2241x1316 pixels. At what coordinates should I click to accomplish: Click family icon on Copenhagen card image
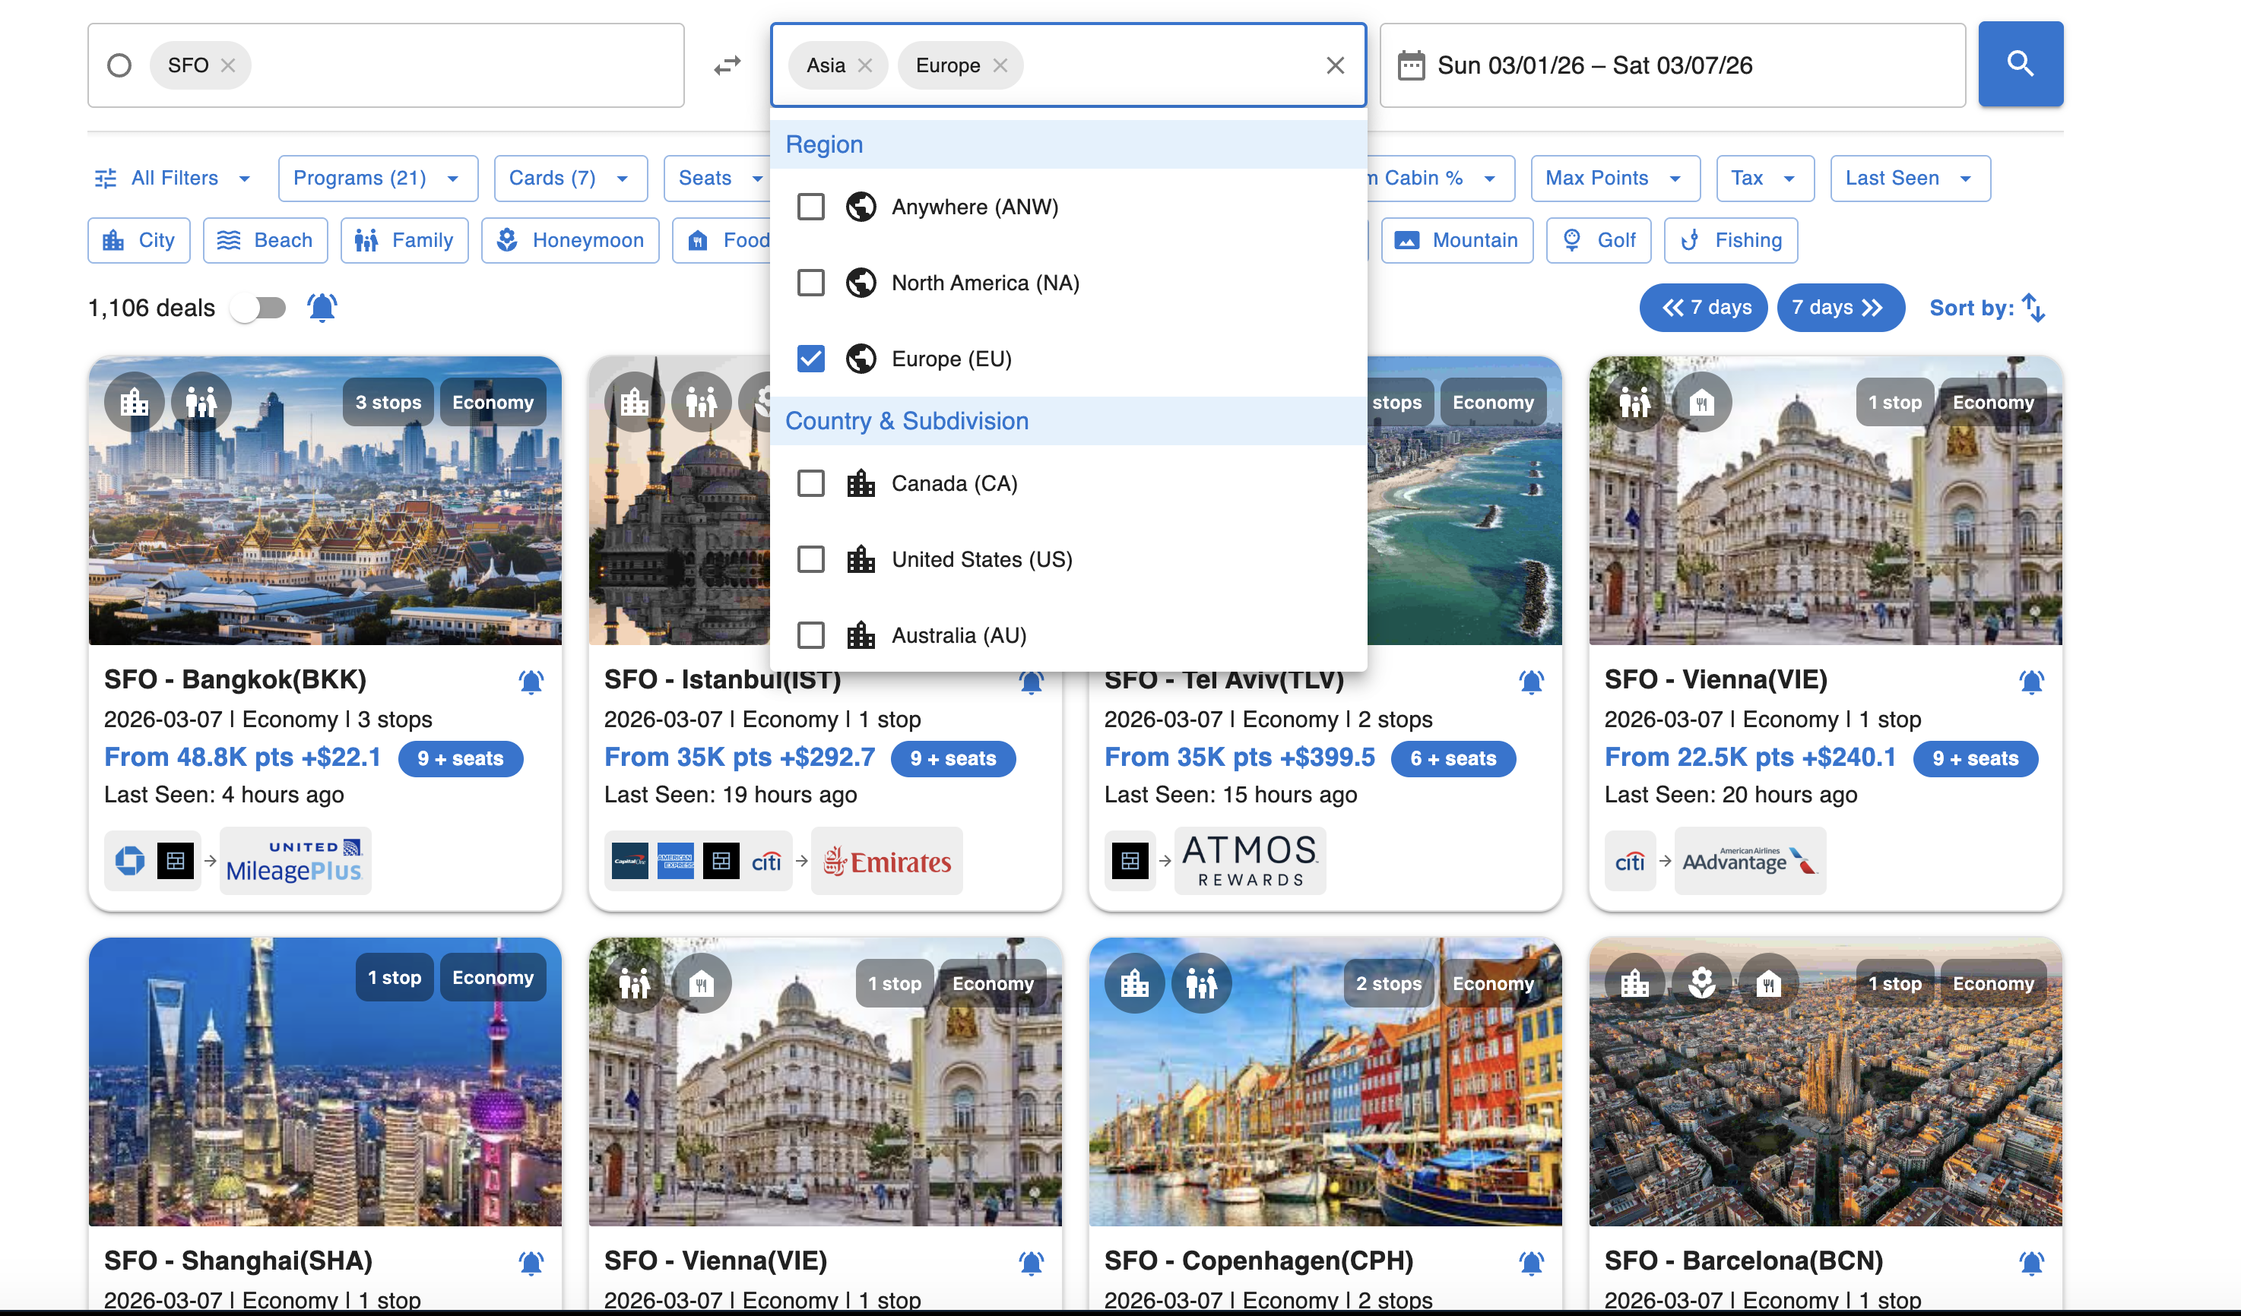pos(1201,984)
